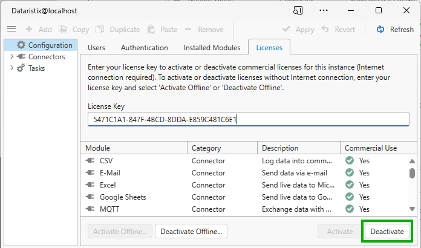Click the green checkmark in the CSV row
Screen dimensions: 421x248
point(350,160)
